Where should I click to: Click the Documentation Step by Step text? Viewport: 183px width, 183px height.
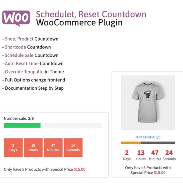point(34,88)
